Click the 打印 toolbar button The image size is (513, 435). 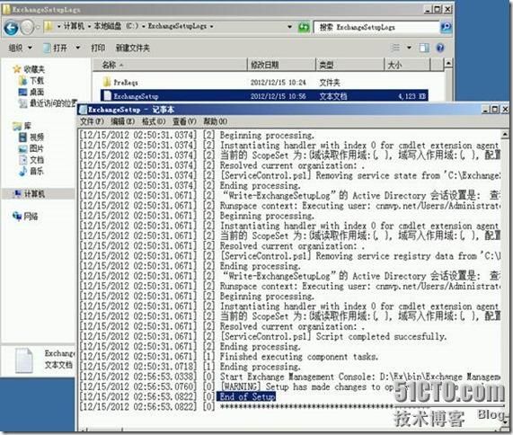coord(98,49)
